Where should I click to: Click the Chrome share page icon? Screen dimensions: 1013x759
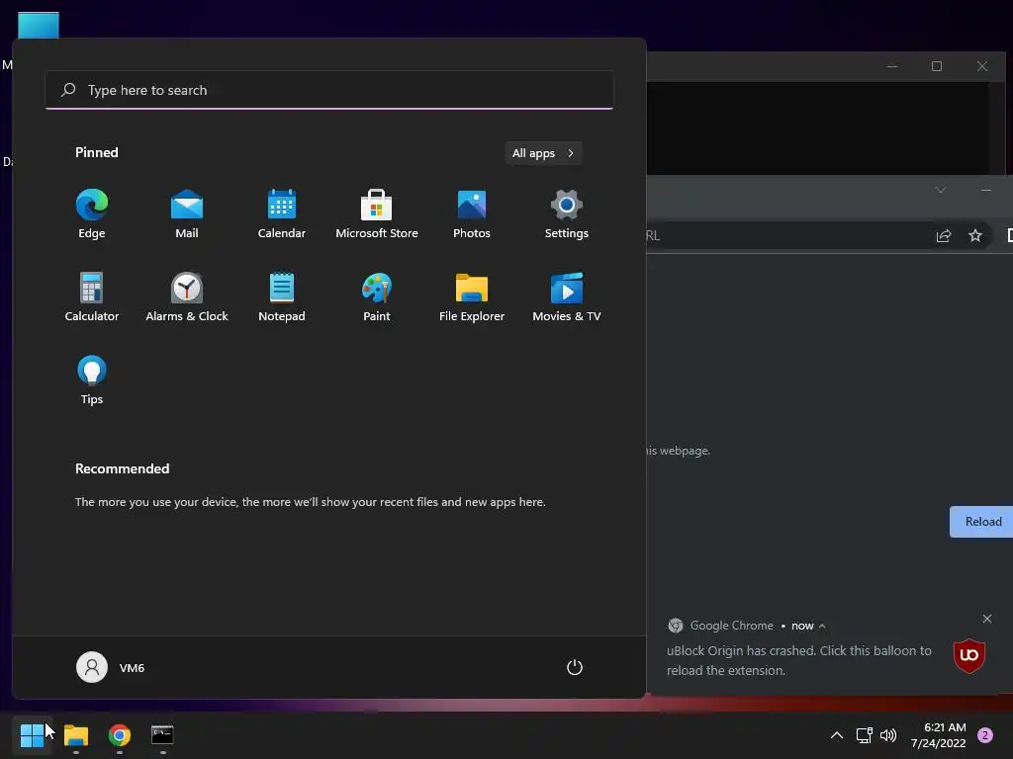click(944, 235)
